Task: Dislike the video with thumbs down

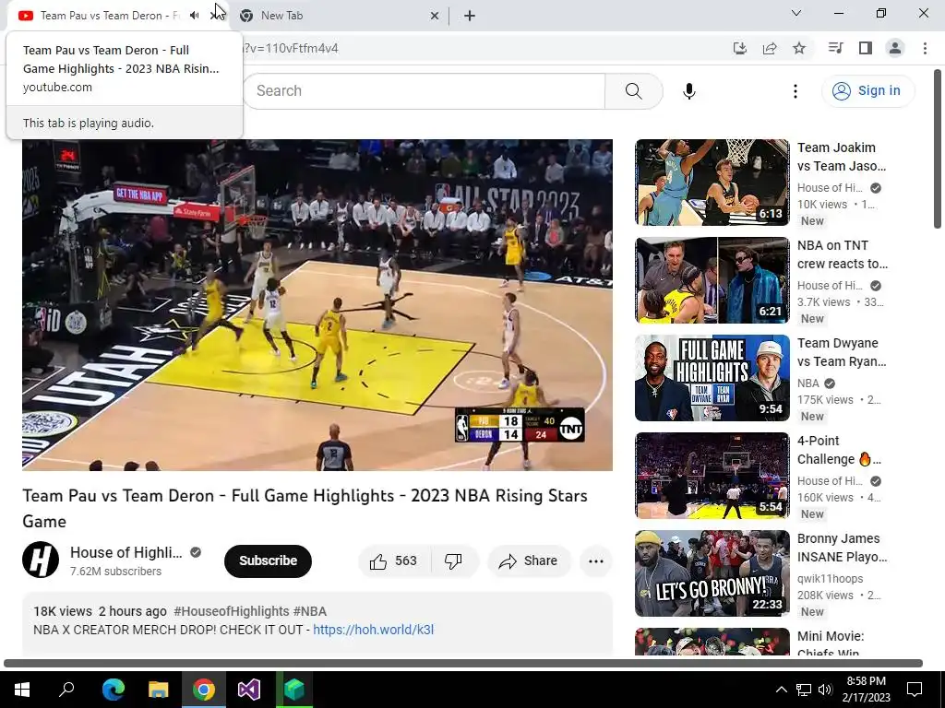Action: (454, 561)
